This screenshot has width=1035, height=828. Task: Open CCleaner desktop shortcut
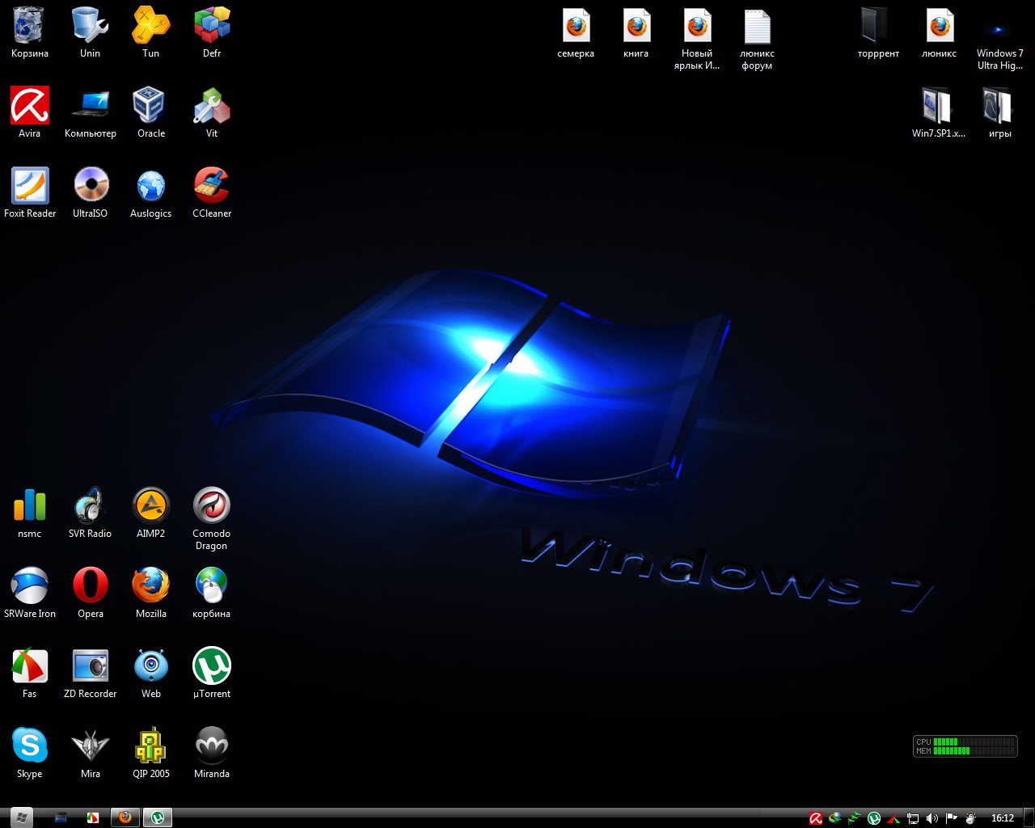point(212,192)
